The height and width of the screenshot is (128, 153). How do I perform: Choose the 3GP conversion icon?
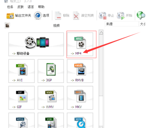(x=51, y=69)
